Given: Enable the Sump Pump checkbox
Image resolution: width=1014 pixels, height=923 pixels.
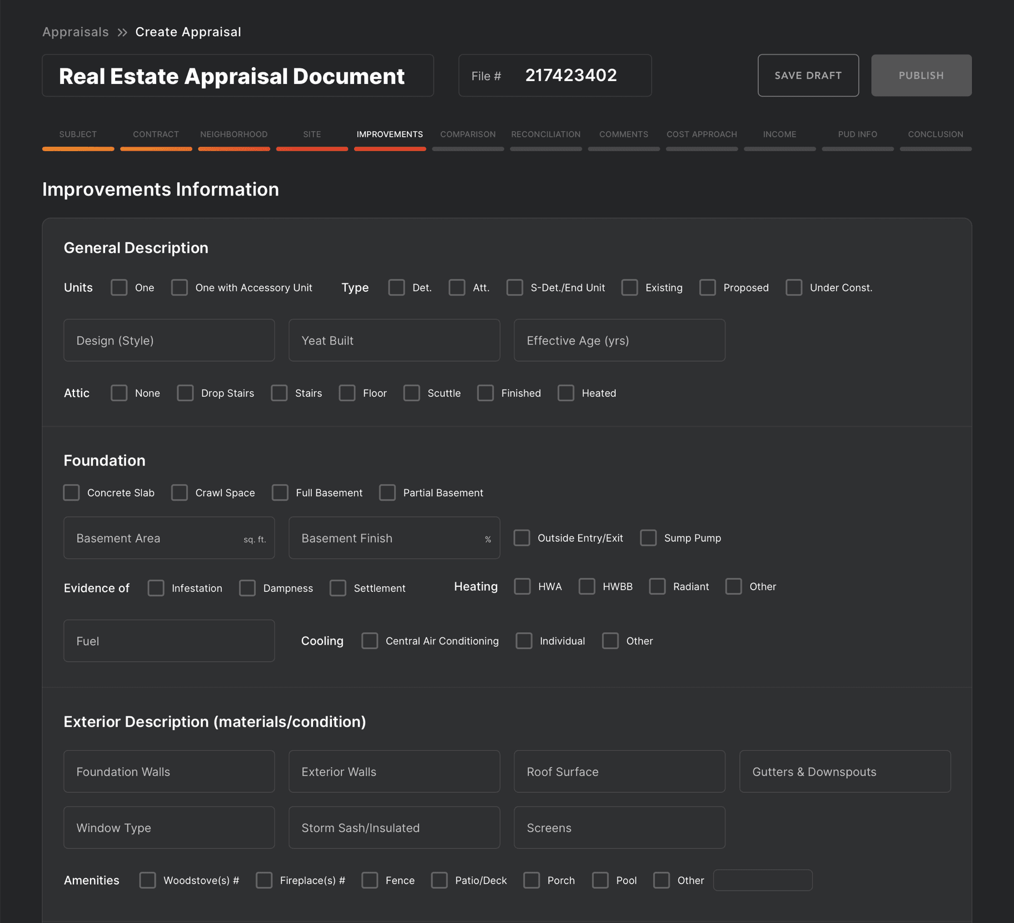Looking at the screenshot, I should click(x=648, y=537).
